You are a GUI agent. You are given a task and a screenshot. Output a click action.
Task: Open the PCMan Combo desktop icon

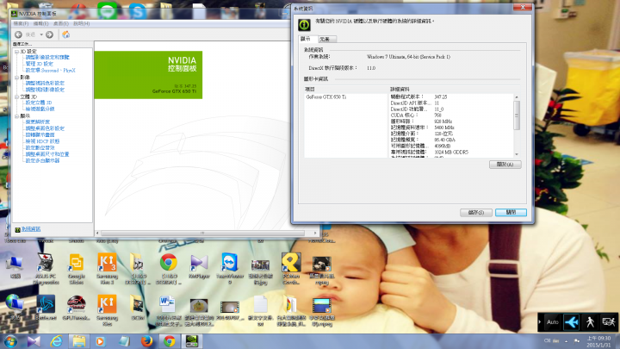(291, 269)
